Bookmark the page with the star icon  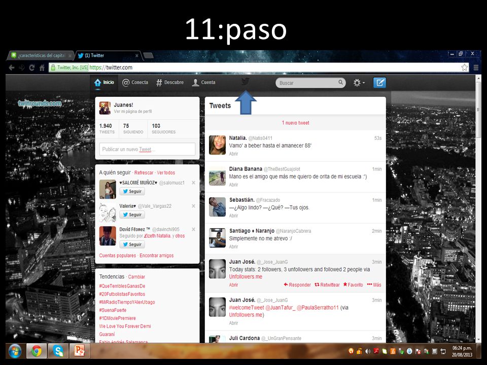pyautogui.click(x=464, y=67)
